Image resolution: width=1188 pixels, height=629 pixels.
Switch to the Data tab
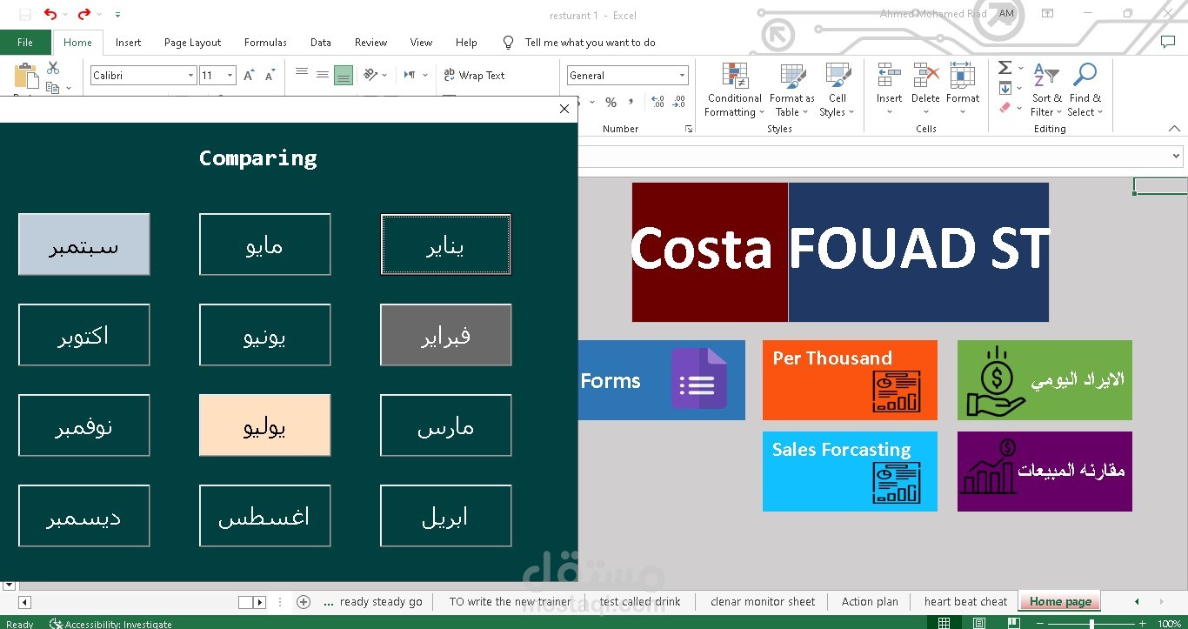(x=321, y=42)
